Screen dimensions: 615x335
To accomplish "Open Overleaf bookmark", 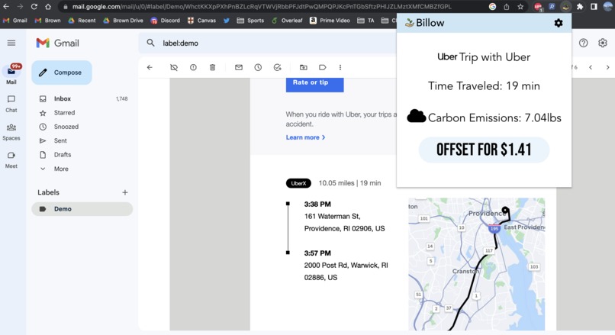I will coord(287,21).
